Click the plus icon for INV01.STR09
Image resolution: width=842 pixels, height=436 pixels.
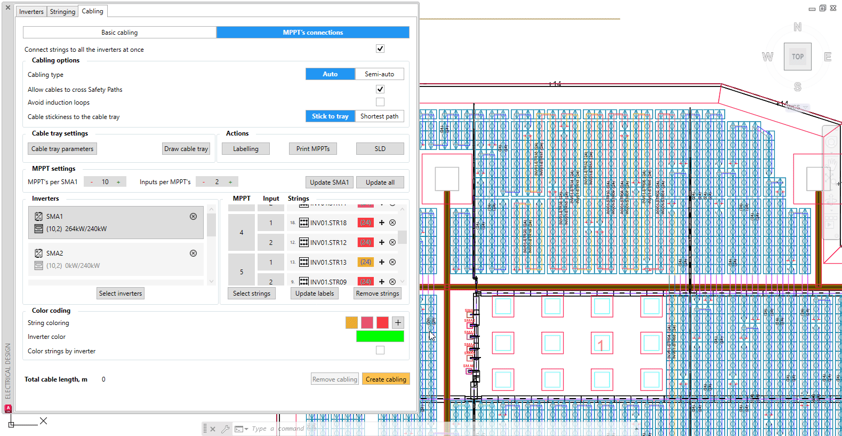click(382, 281)
